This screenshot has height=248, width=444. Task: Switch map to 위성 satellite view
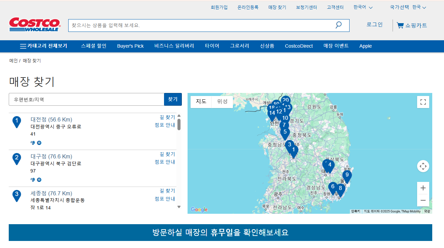coord(222,102)
